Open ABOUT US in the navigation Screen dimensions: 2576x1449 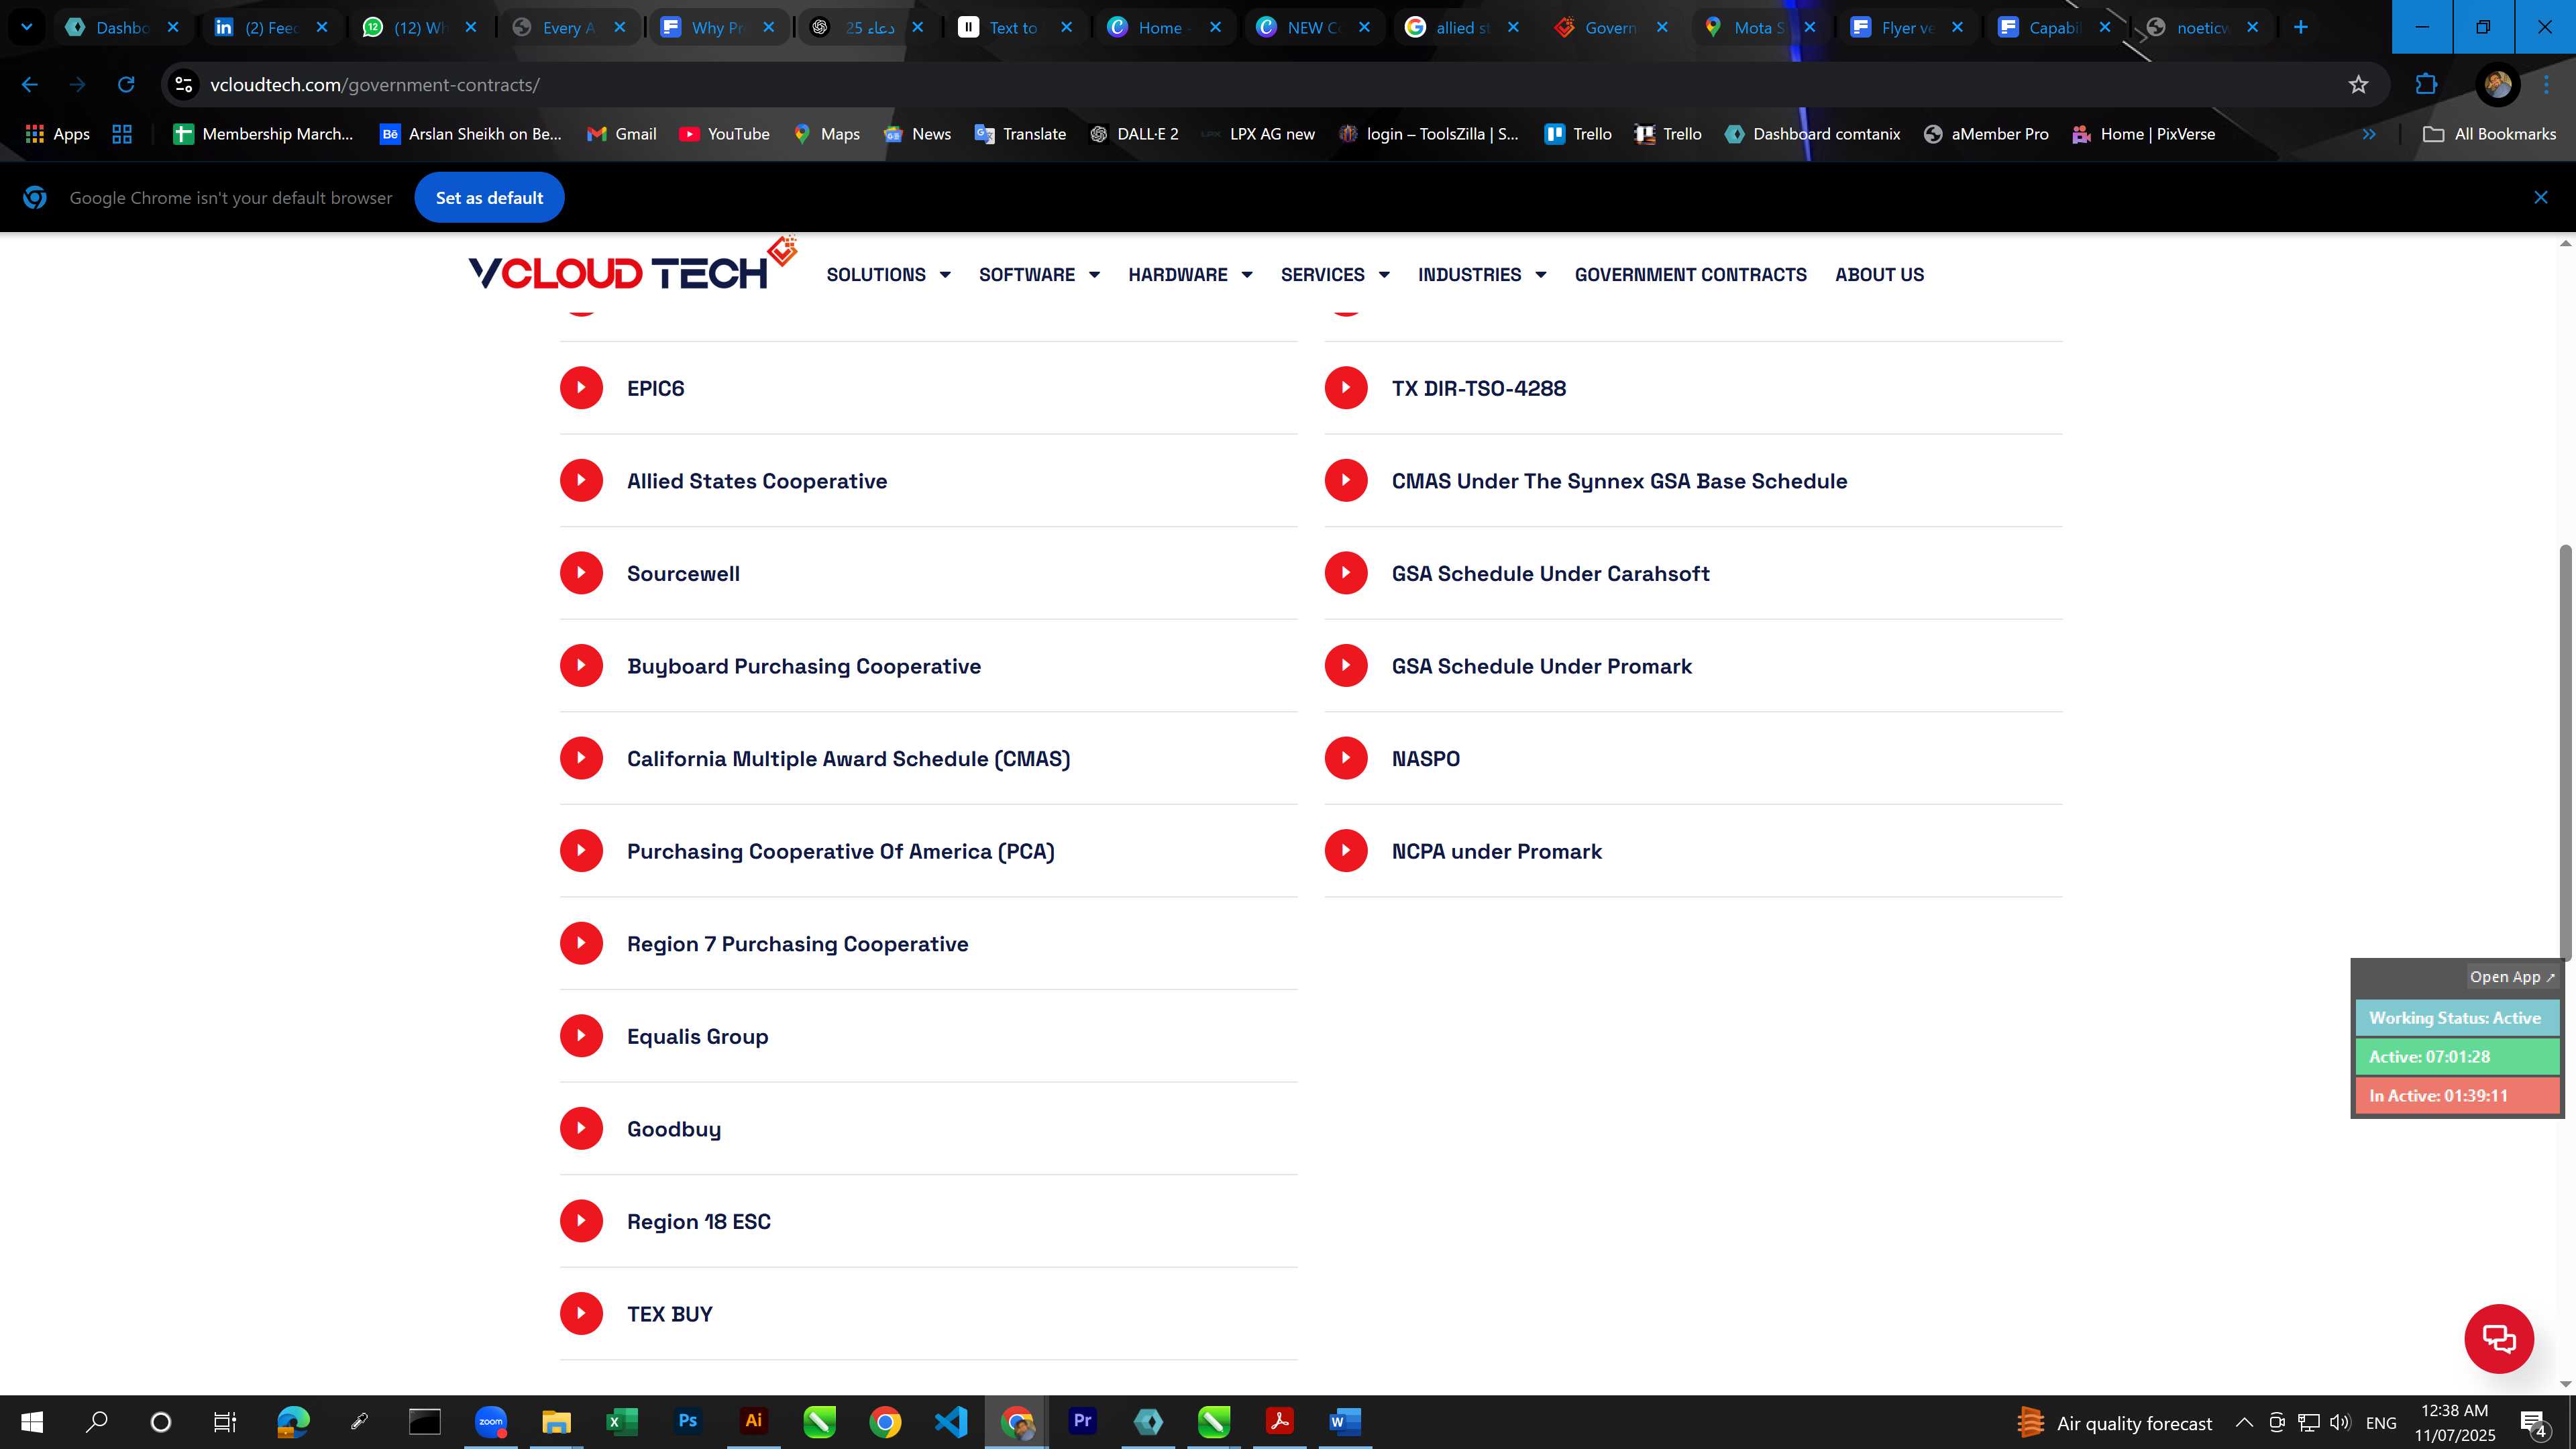pyautogui.click(x=1879, y=274)
